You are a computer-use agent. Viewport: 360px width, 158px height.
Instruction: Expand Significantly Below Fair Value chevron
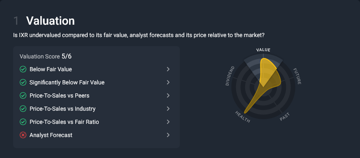click(168, 82)
